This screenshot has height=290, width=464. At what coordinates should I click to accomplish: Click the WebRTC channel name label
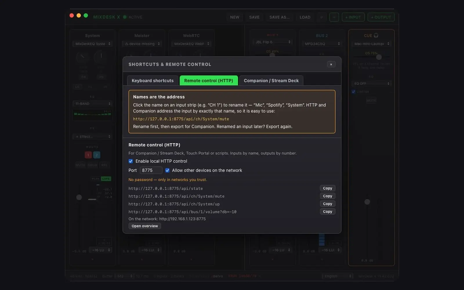tap(191, 36)
